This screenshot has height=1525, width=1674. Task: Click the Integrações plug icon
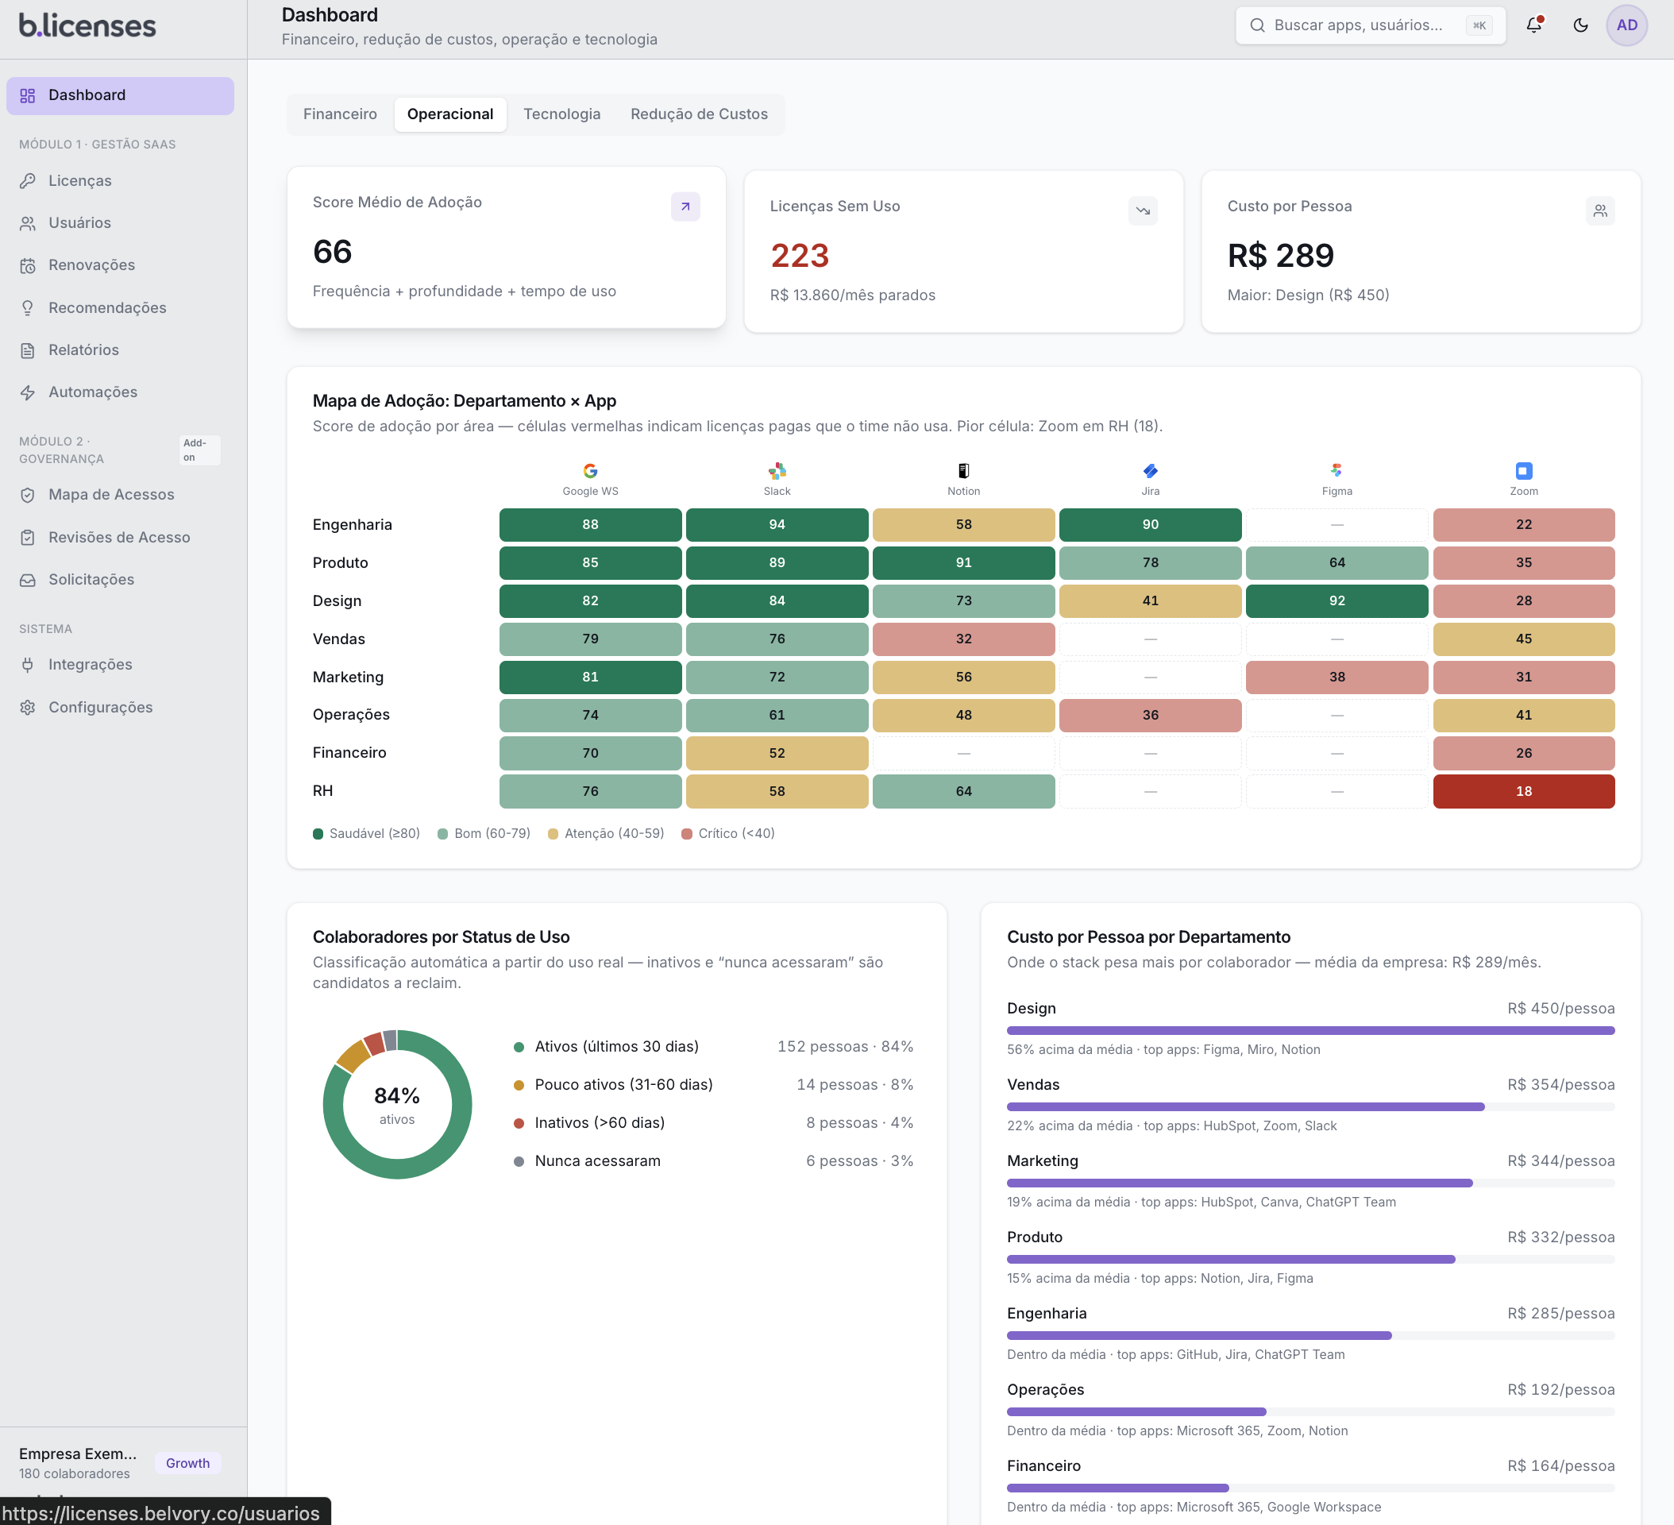point(29,665)
